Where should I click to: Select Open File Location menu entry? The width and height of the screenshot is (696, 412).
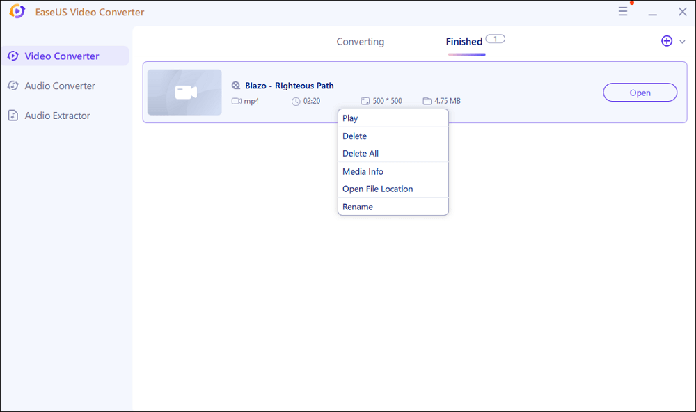[377, 189]
